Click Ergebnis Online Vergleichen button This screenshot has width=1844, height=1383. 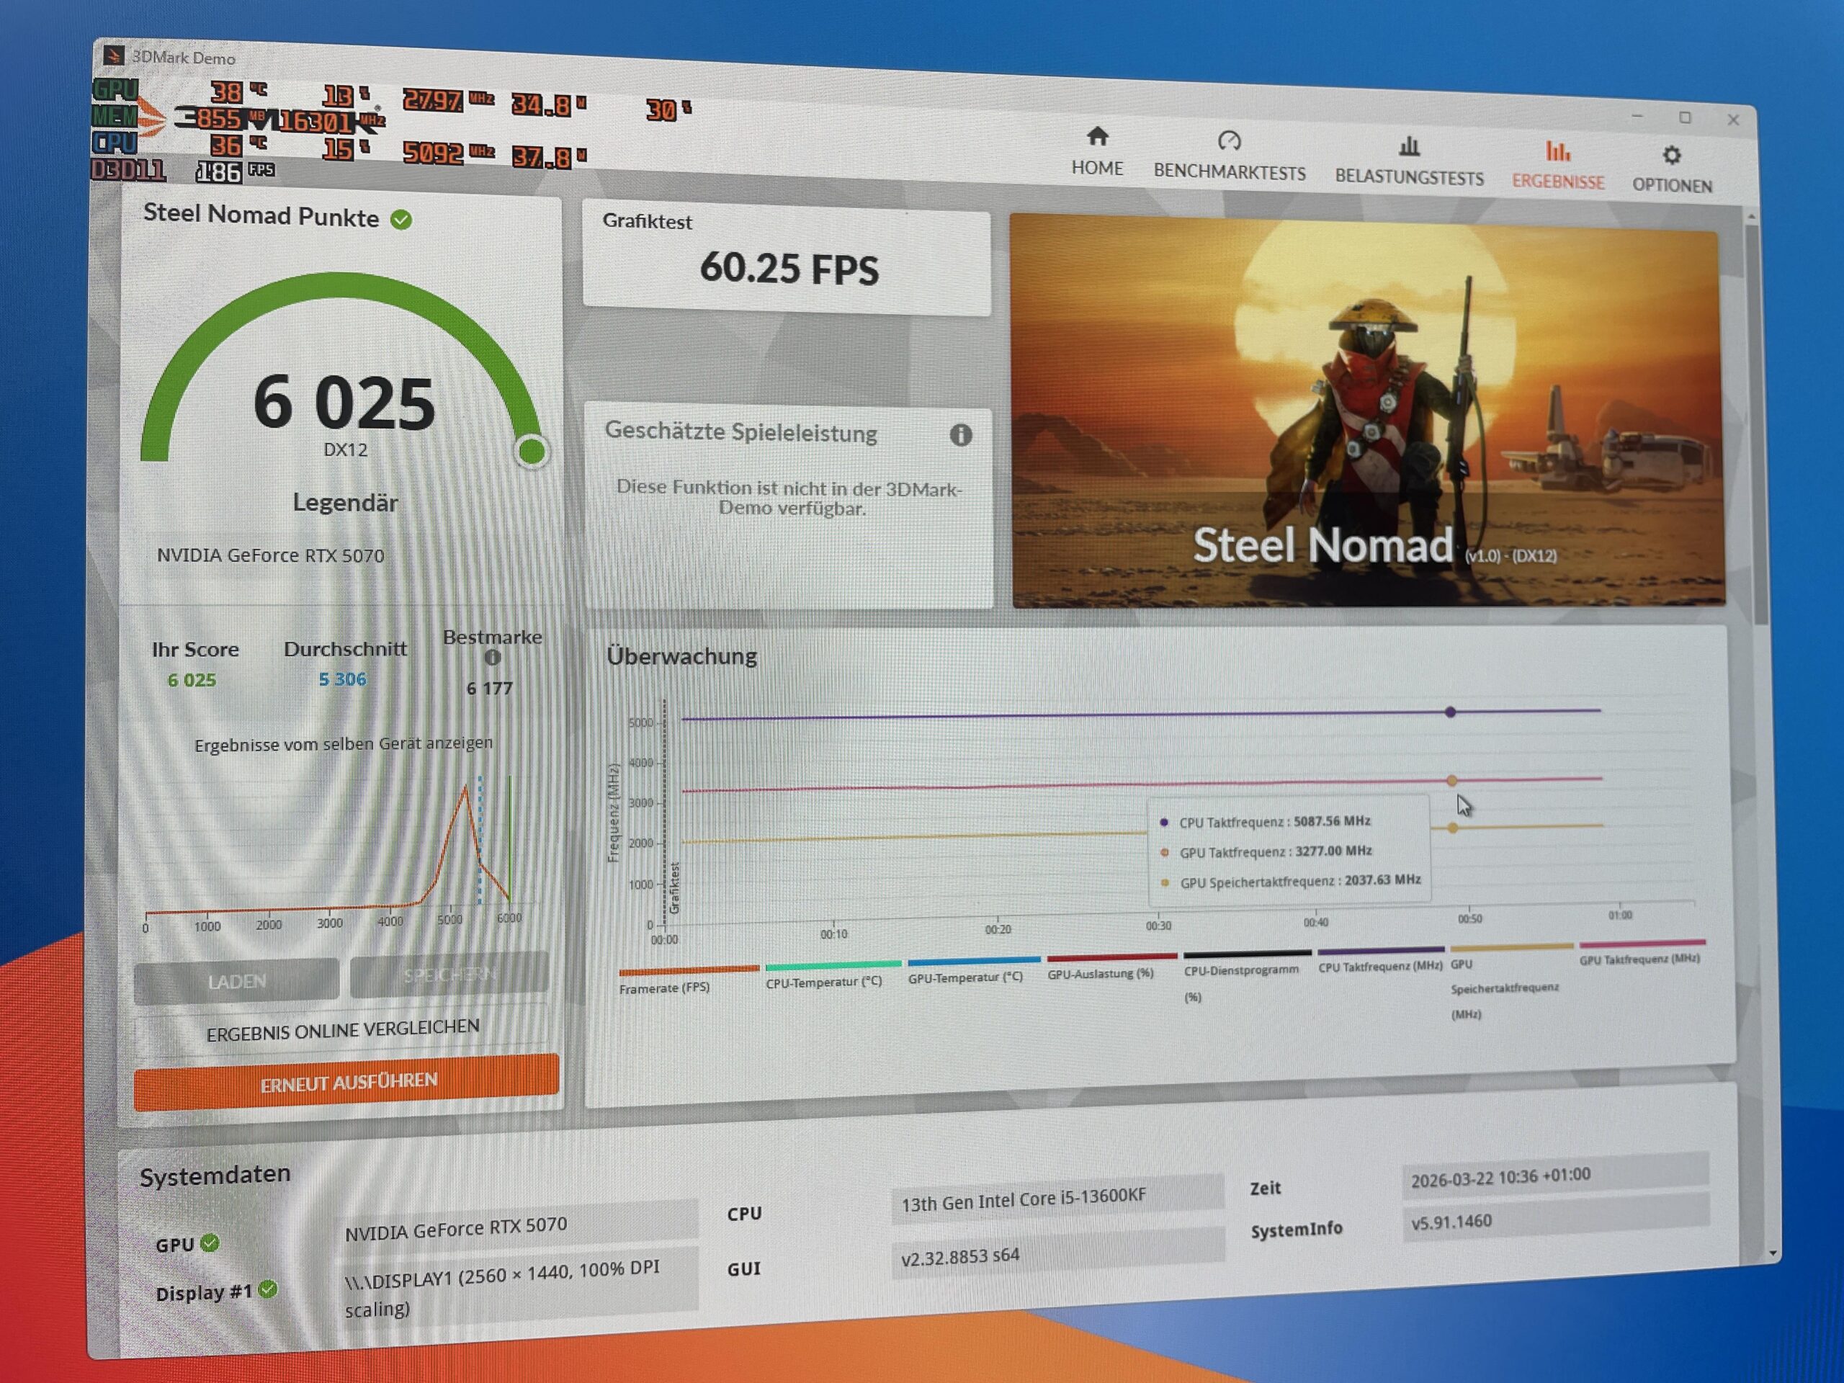343,1030
